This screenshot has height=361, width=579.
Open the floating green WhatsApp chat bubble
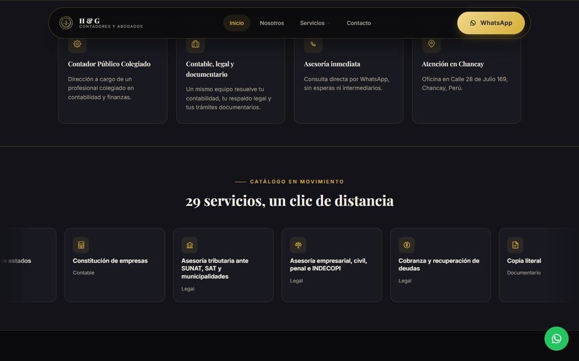[556, 338]
